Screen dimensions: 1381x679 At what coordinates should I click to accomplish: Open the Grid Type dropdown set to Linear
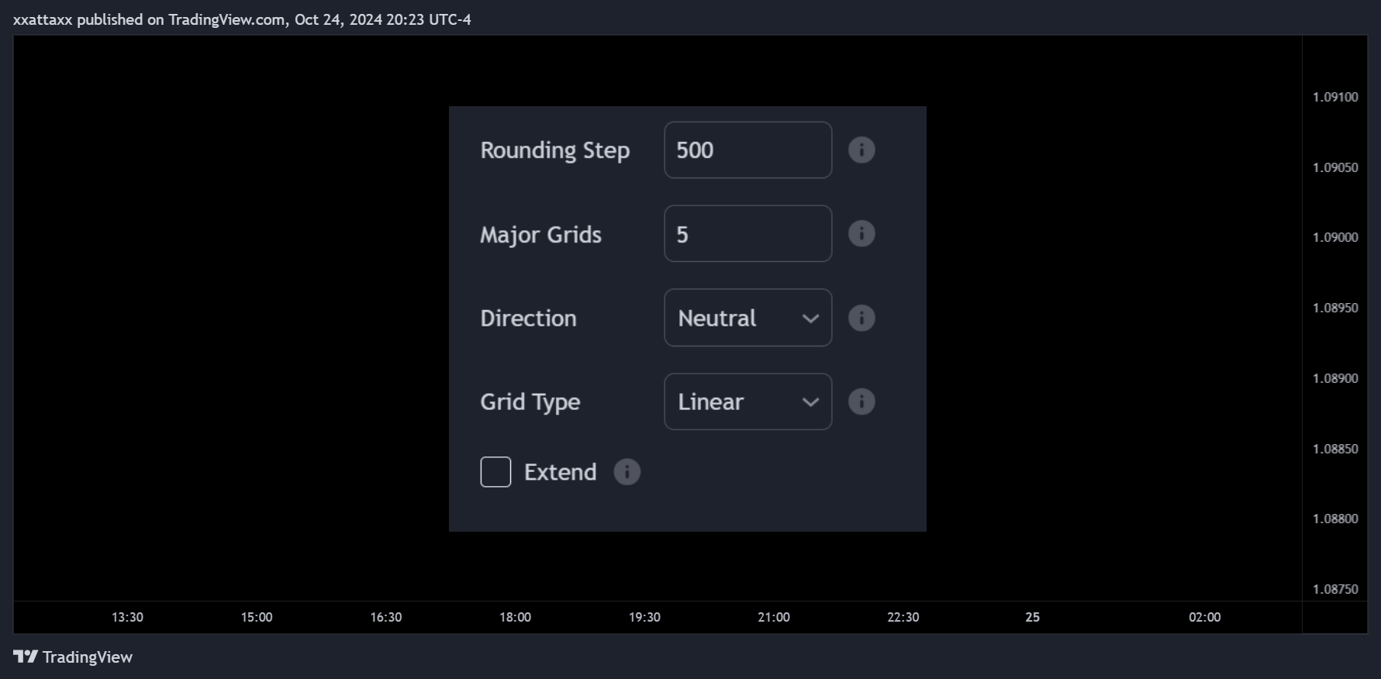pyautogui.click(x=748, y=402)
